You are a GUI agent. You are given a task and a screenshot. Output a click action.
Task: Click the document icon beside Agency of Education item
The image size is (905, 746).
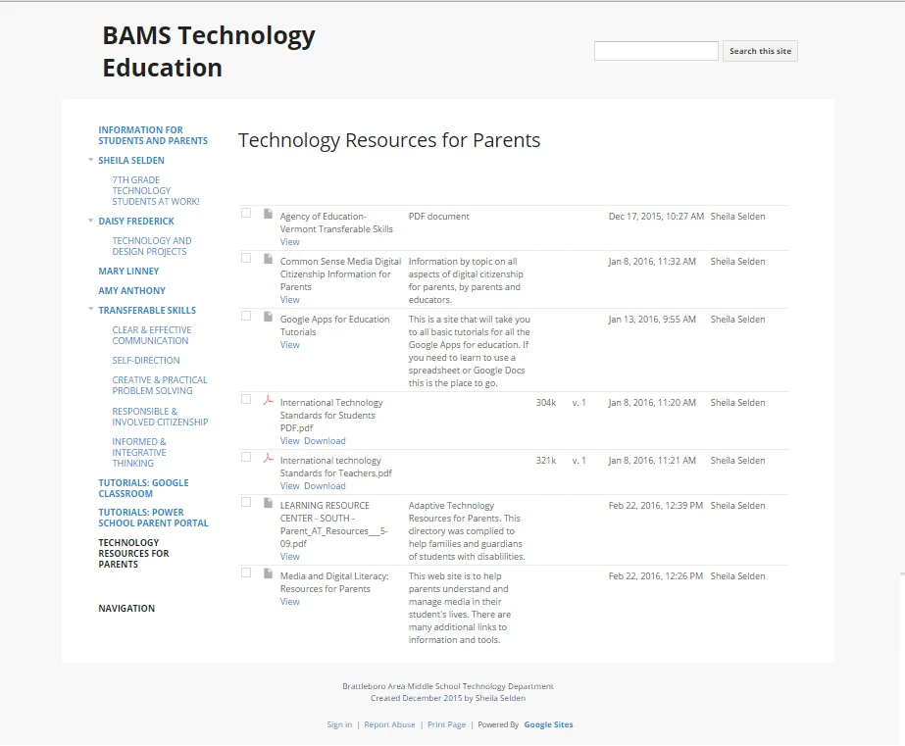pyautogui.click(x=267, y=213)
